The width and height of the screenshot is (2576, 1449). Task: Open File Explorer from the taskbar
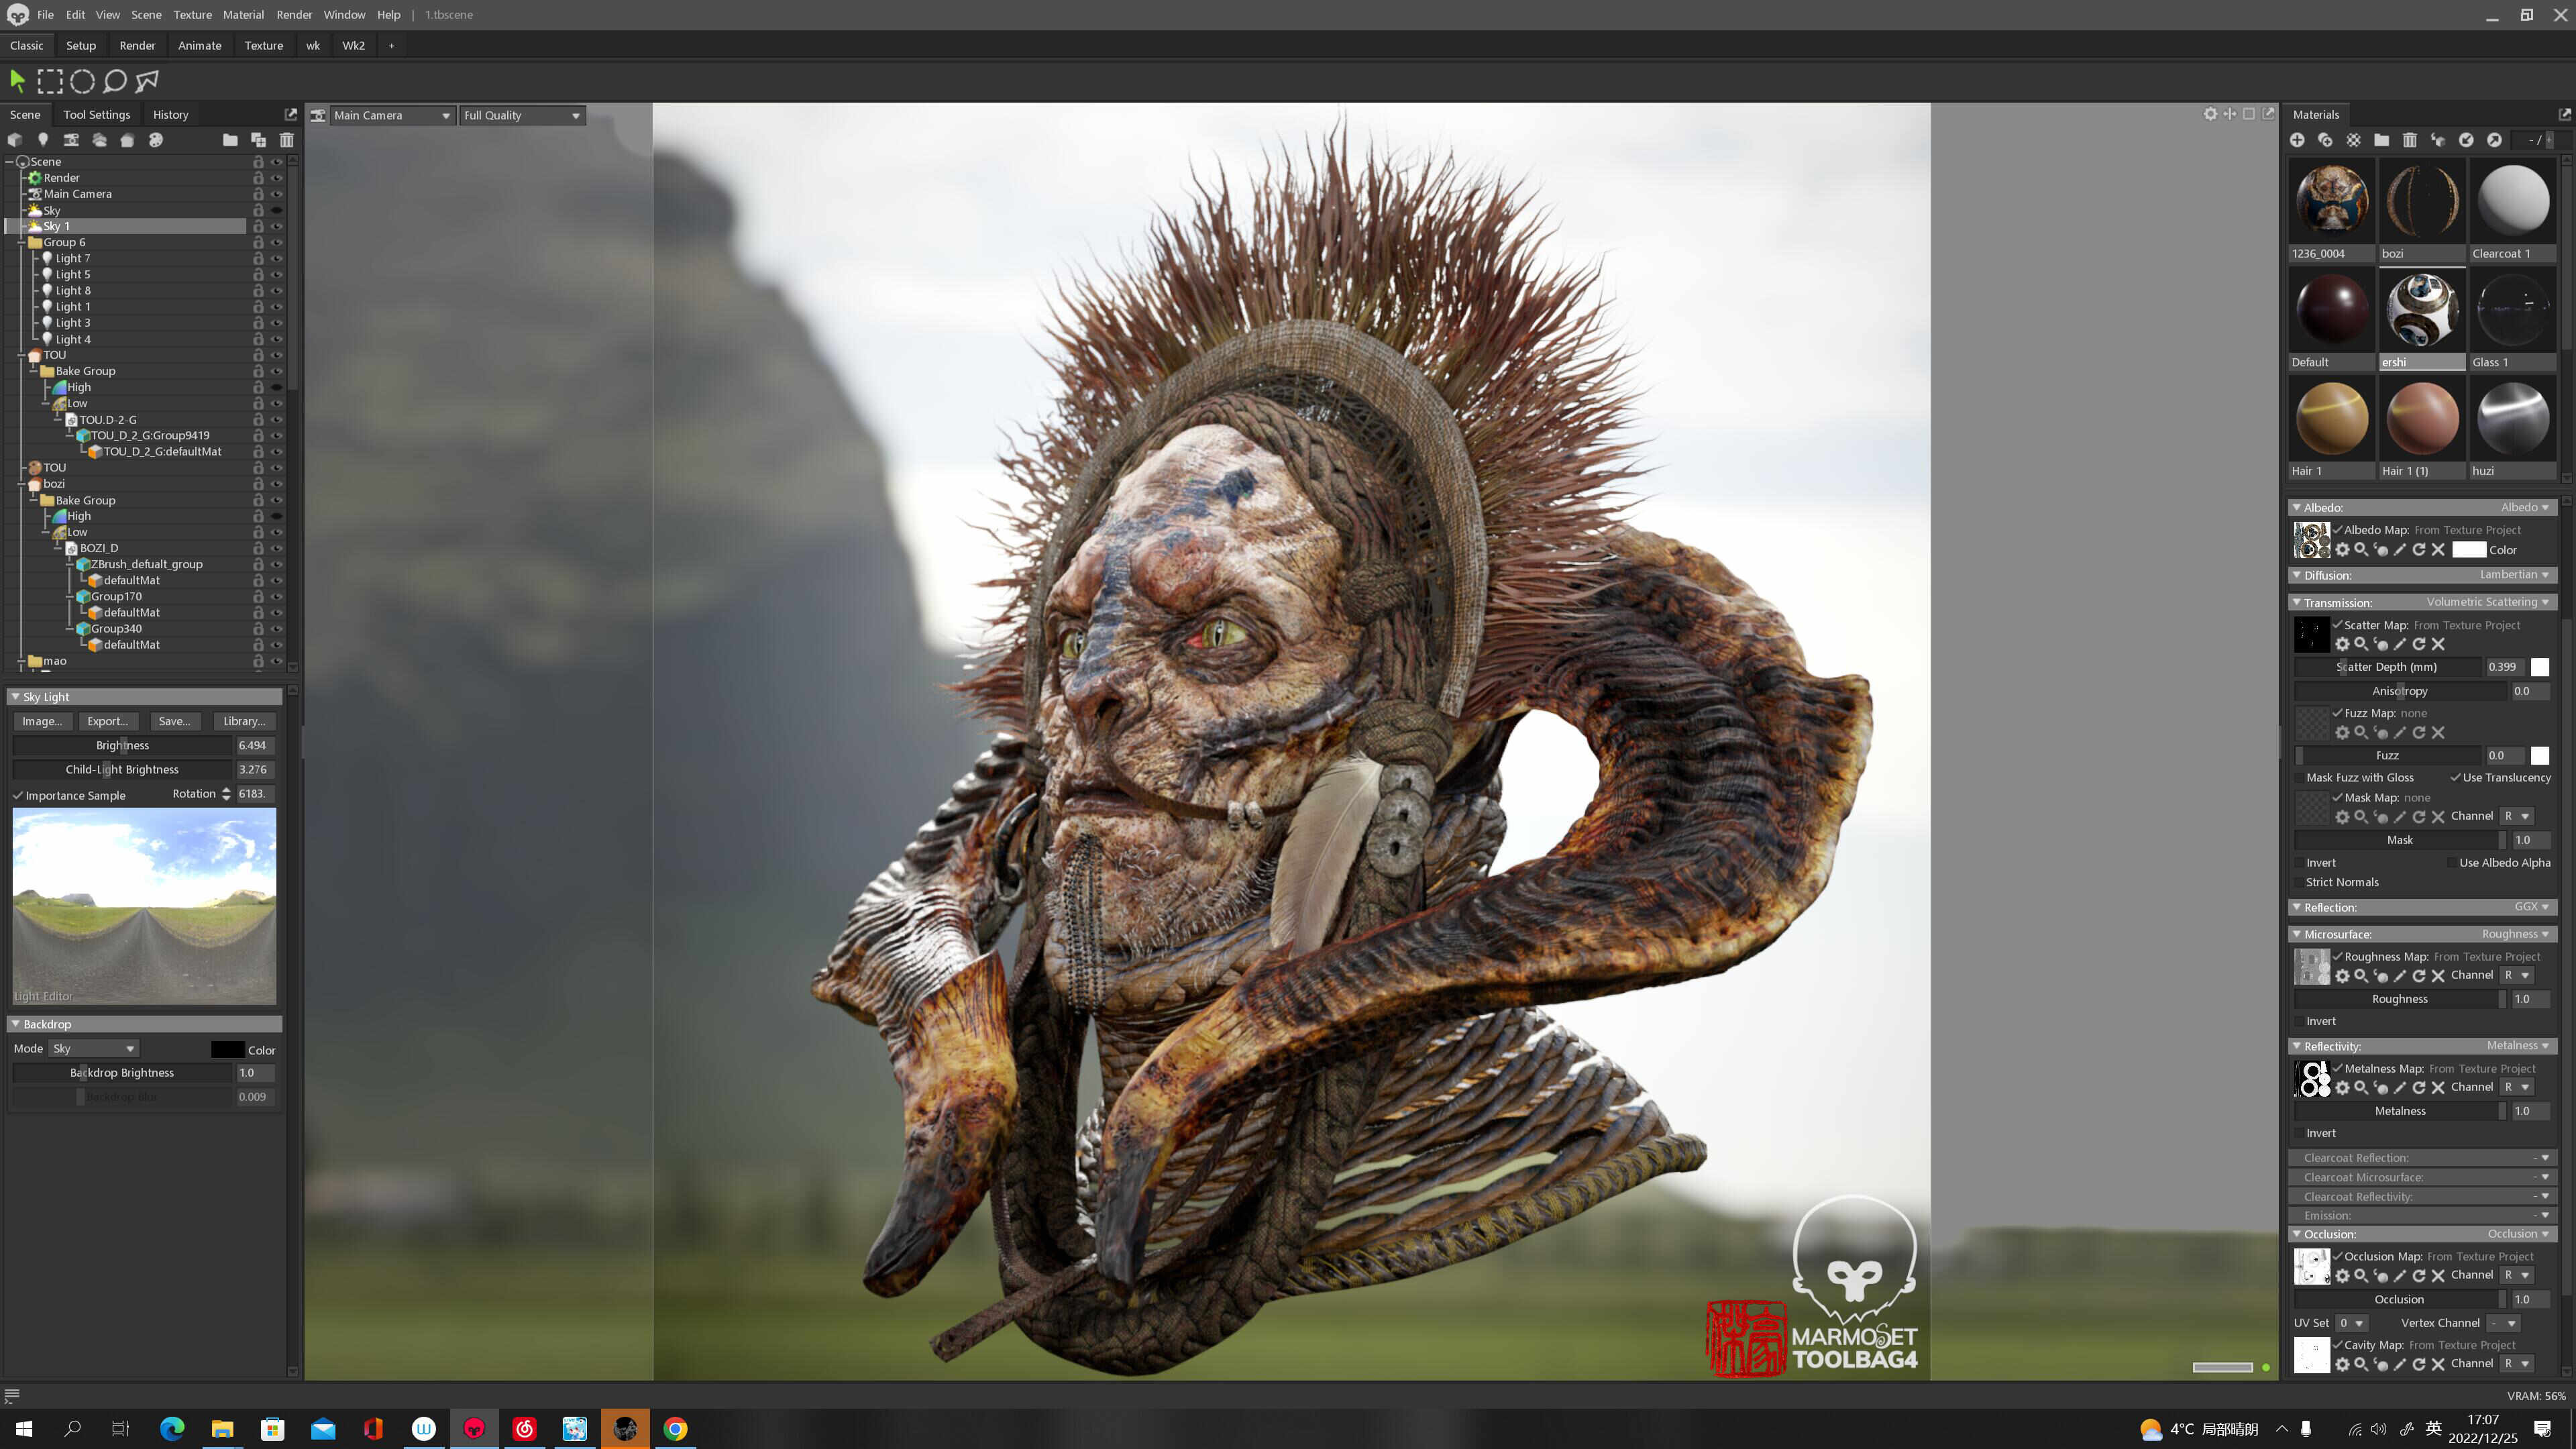tap(222, 1429)
